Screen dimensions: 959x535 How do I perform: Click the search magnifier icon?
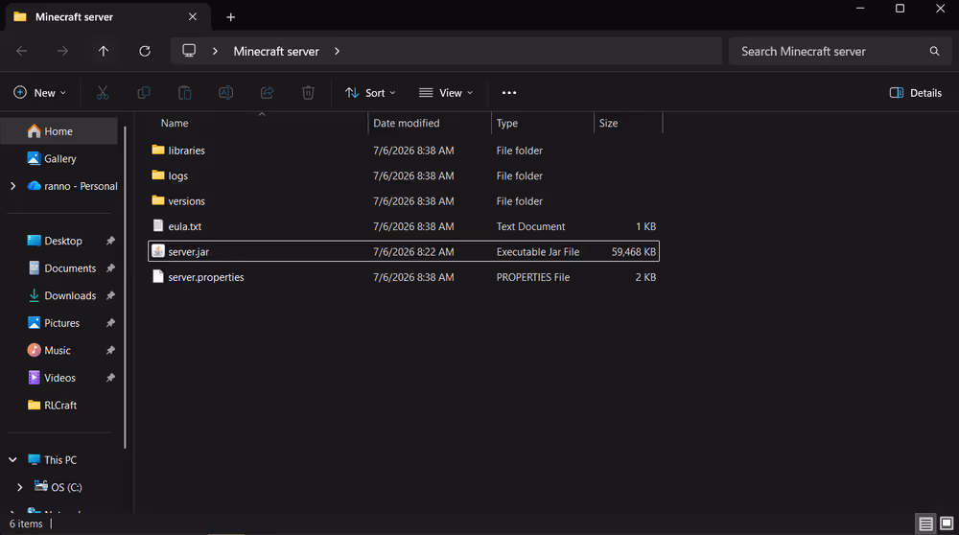pyautogui.click(x=934, y=52)
